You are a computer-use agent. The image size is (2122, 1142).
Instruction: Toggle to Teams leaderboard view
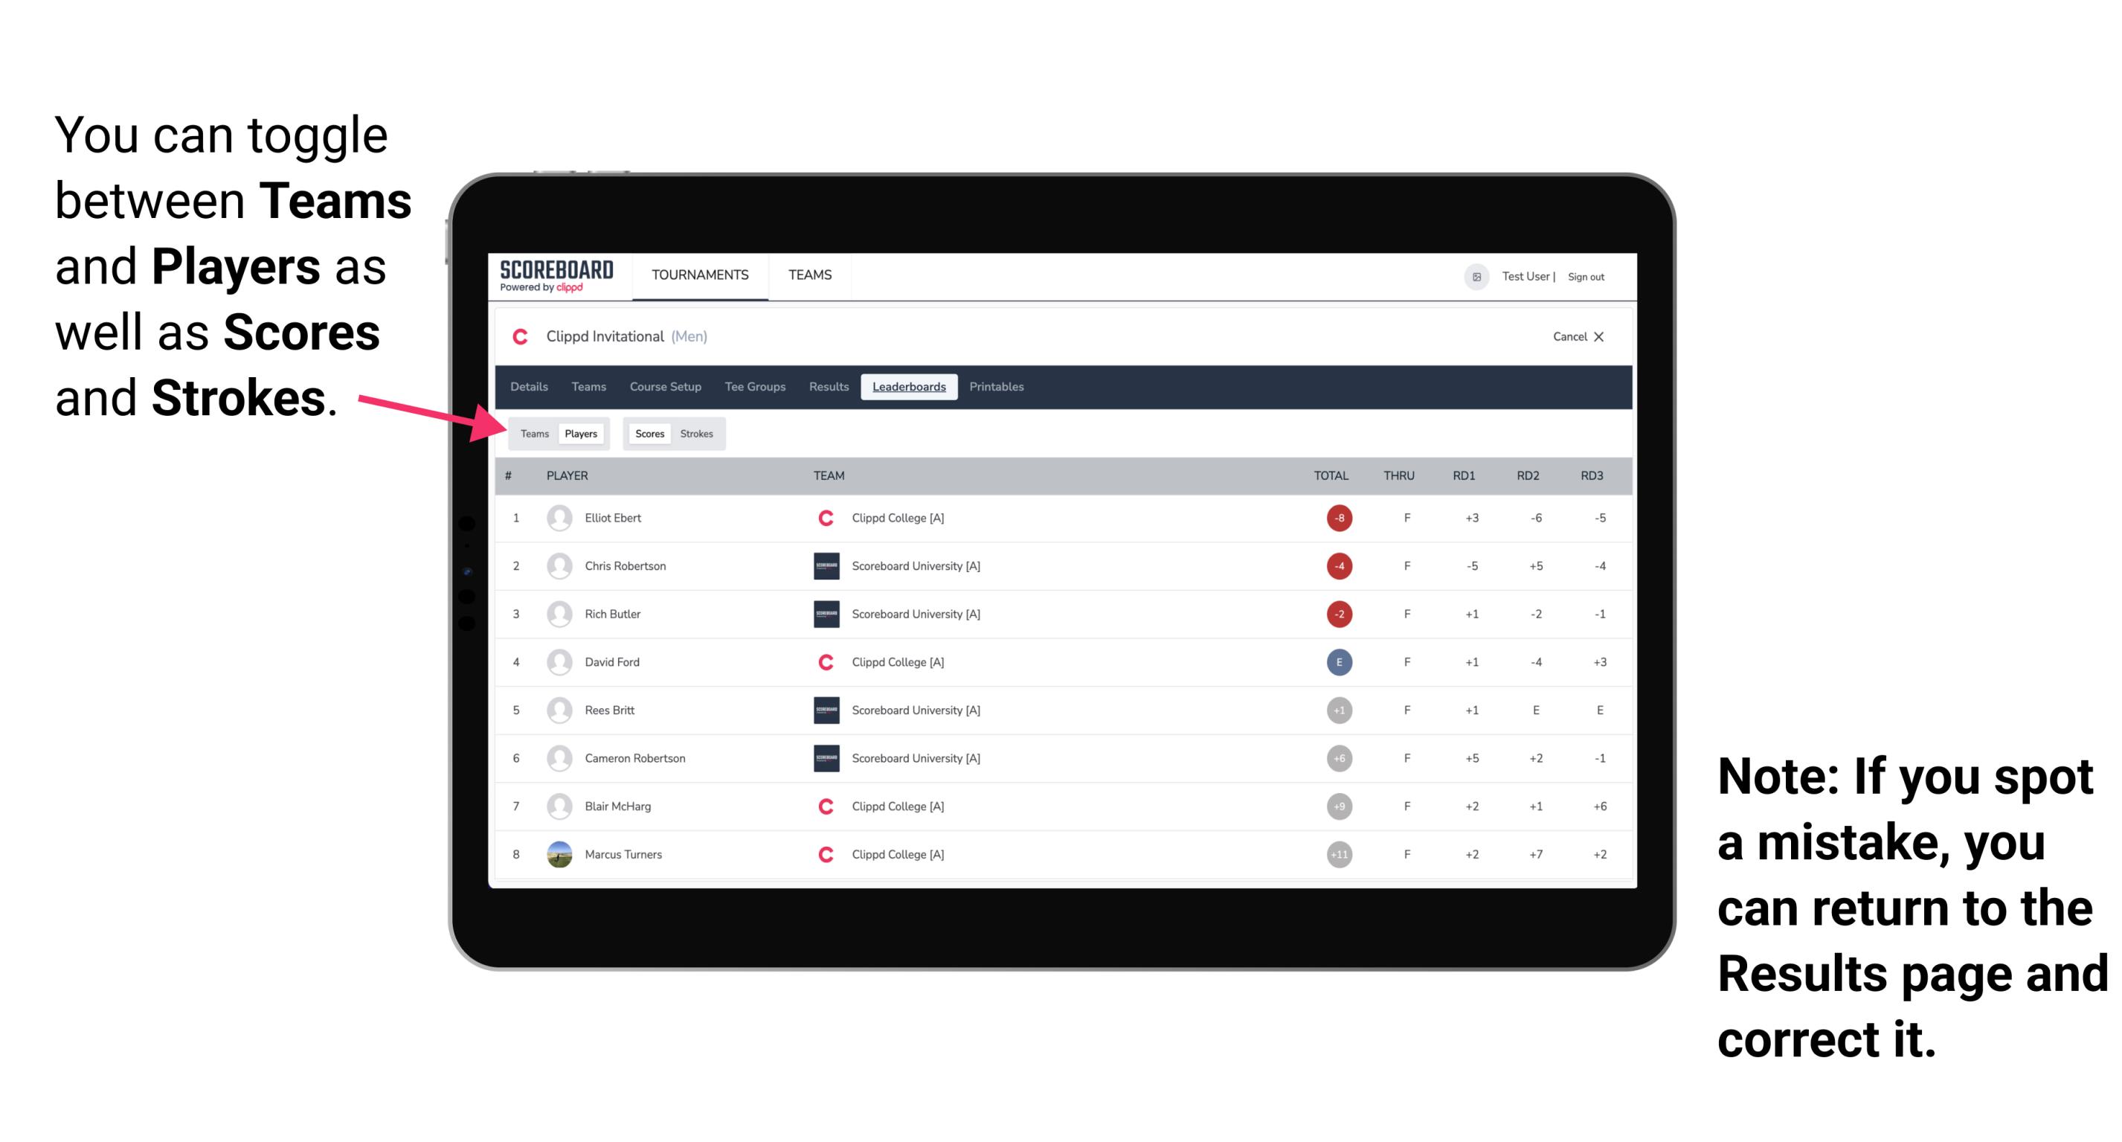coord(534,433)
